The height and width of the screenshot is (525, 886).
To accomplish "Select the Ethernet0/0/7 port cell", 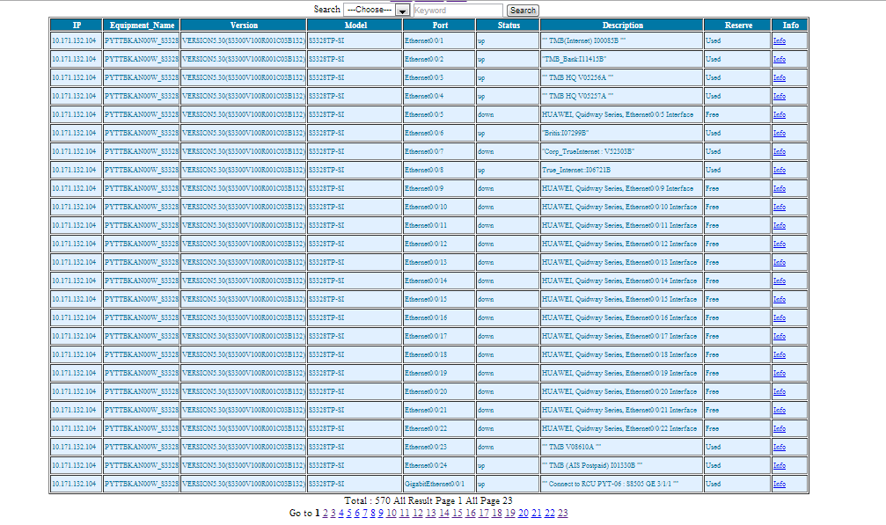I will coord(439,151).
